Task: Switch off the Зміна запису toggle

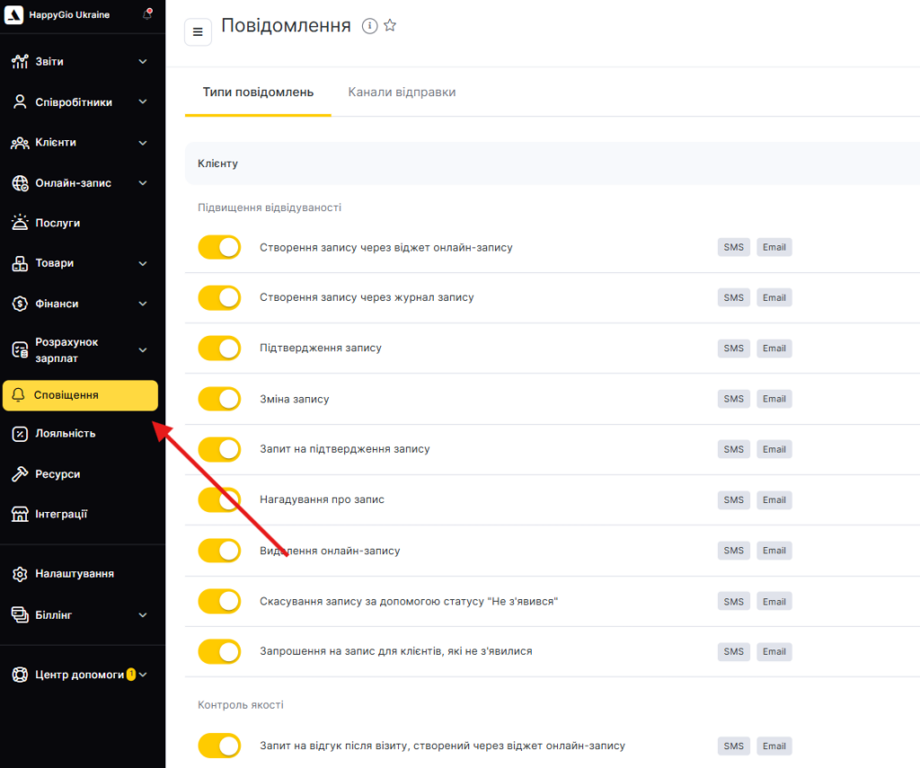Action: point(219,399)
